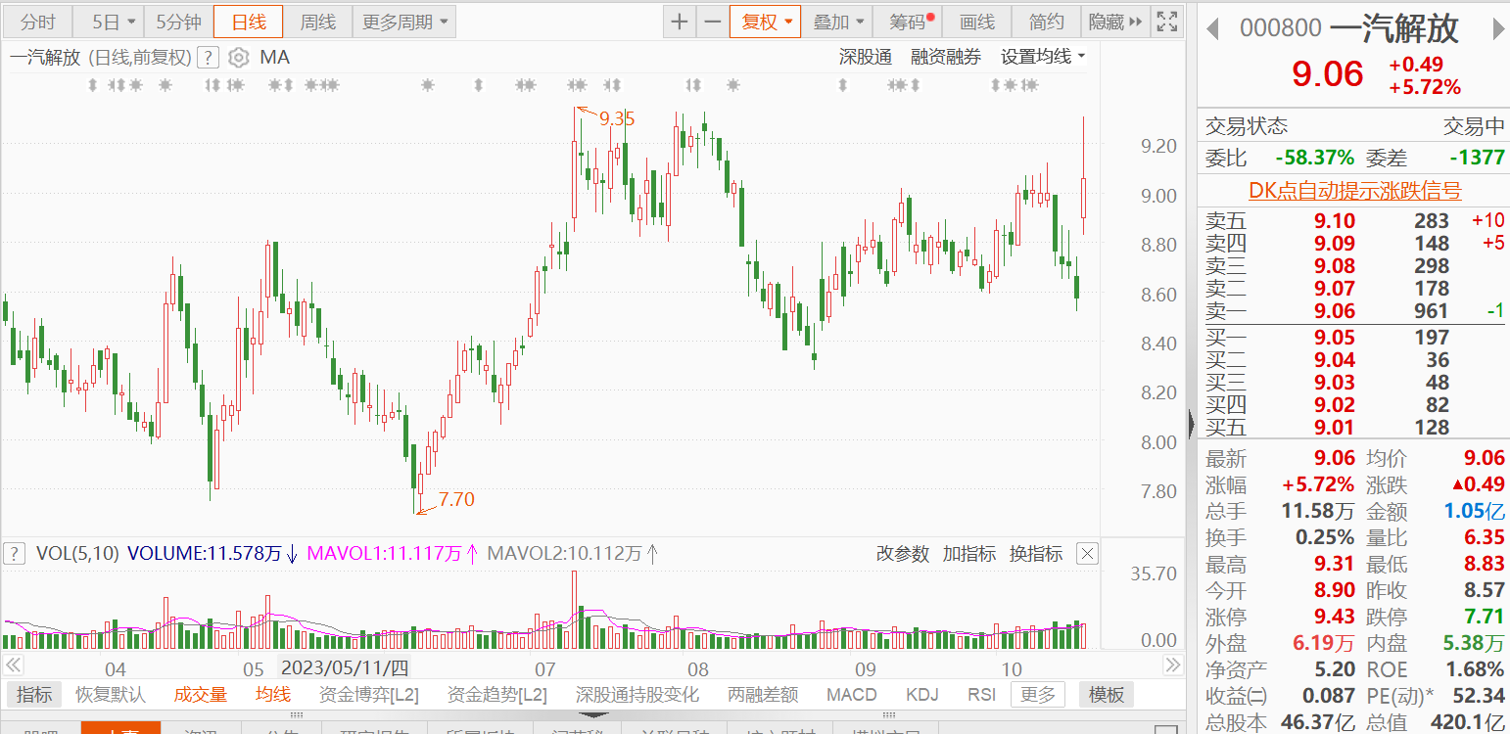Select 成交量 indicator tab

[201, 695]
